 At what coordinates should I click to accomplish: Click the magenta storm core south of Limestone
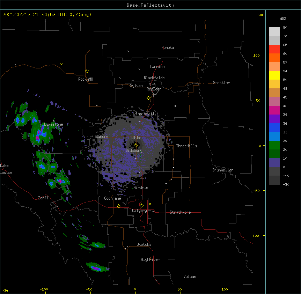pos(38,138)
